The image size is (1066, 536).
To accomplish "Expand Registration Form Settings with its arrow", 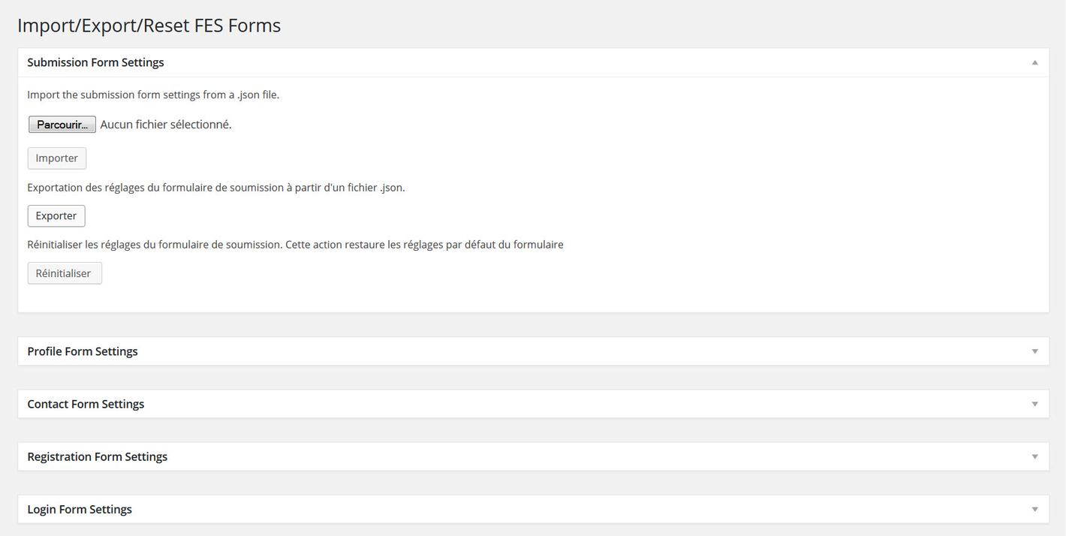I will tap(1034, 456).
